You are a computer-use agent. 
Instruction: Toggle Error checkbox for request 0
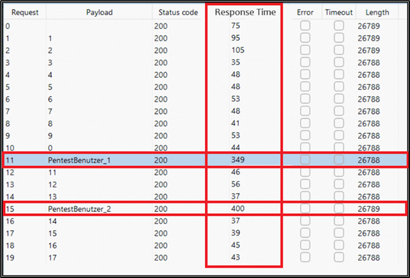pyautogui.click(x=305, y=26)
